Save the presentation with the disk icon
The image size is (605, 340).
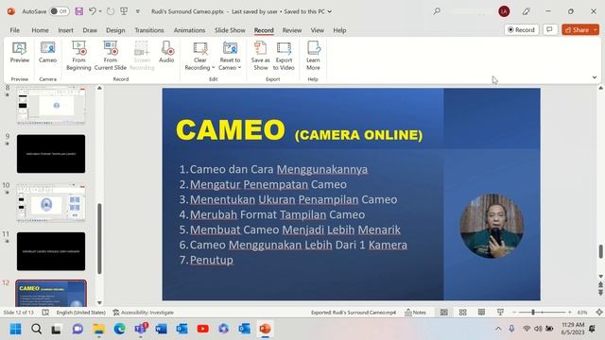pos(79,11)
